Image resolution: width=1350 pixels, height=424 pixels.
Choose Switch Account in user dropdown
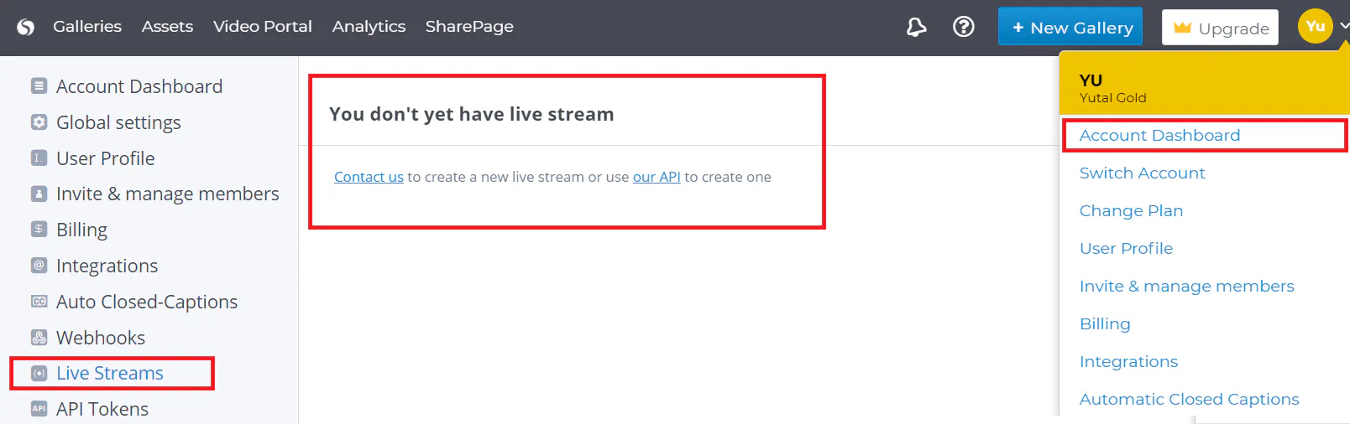coord(1142,173)
